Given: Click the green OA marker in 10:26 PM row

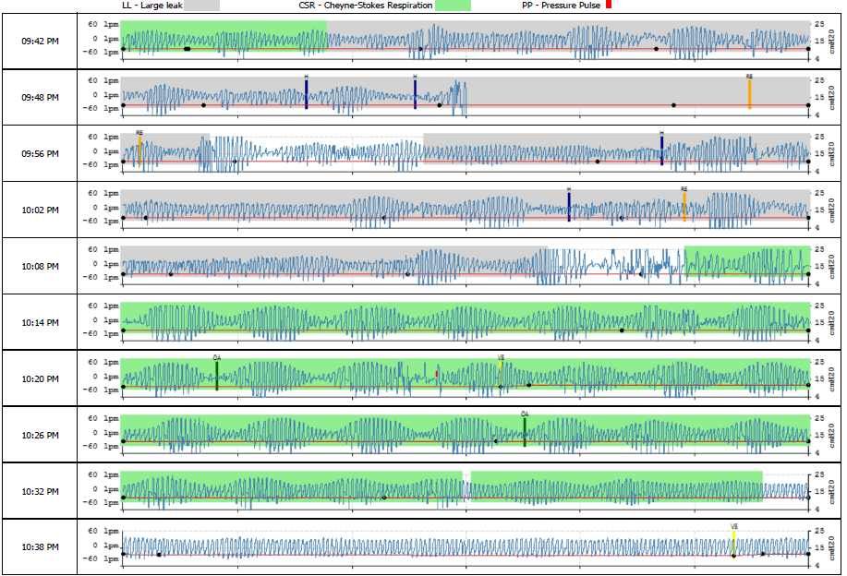Looking at the screenshot, I should [524, 431].
